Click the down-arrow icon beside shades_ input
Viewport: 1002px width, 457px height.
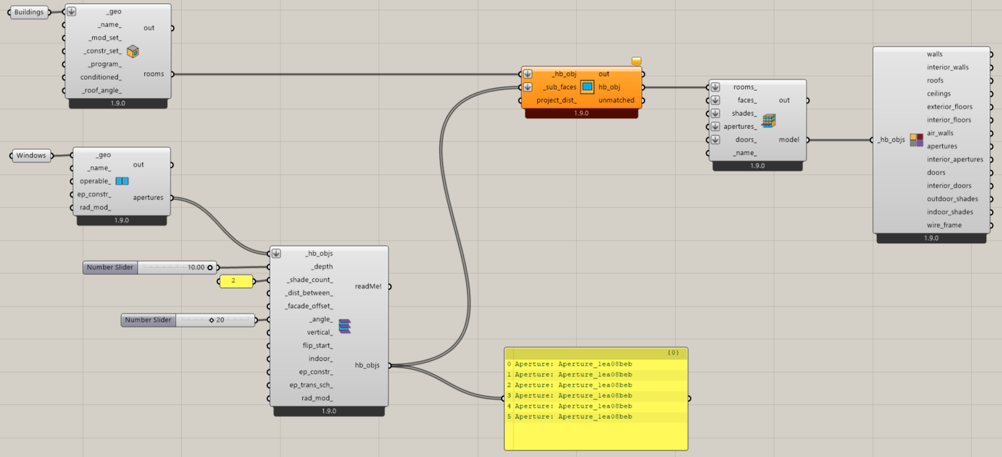pyautogui.click(x=716, y=113)
